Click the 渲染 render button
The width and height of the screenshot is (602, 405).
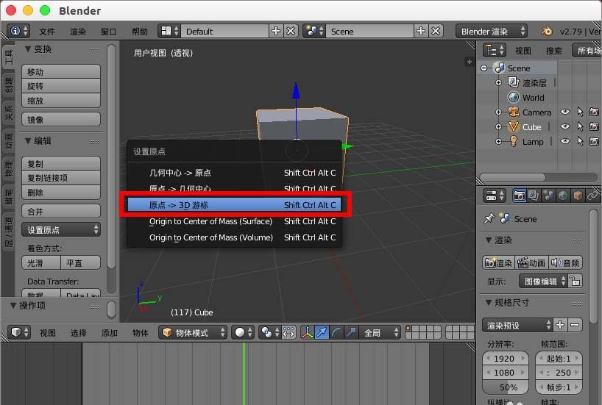(x=498, y=263)
